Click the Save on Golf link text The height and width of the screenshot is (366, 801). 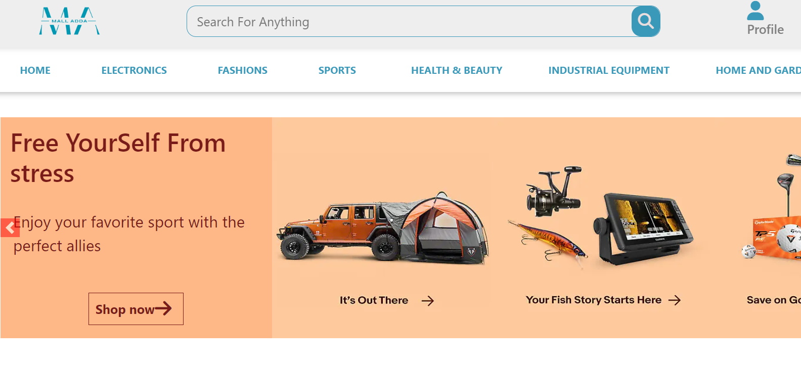click(774, 300)
